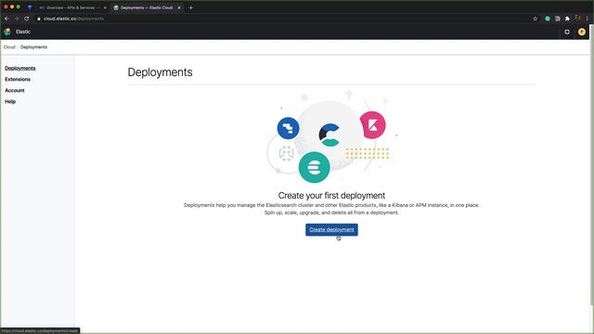Bookmark this page with the star icon
Image resolution: width=594 pixels, height=334 pixels.
535,19
